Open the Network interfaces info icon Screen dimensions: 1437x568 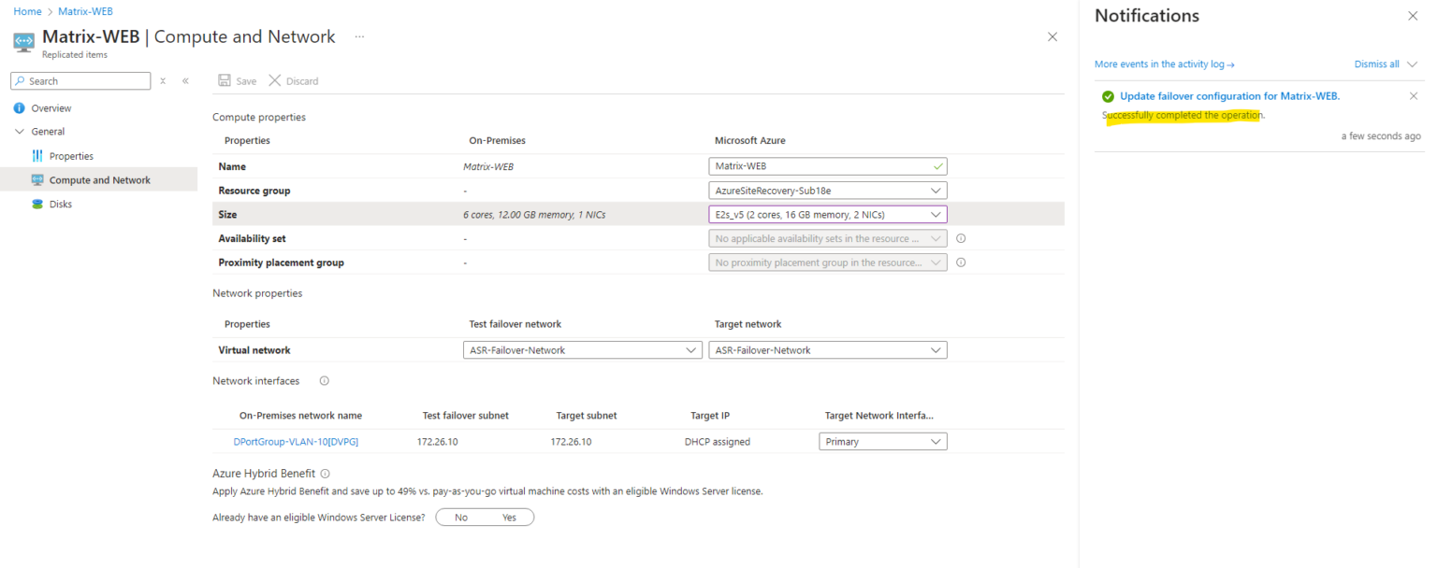pos(323,380)
